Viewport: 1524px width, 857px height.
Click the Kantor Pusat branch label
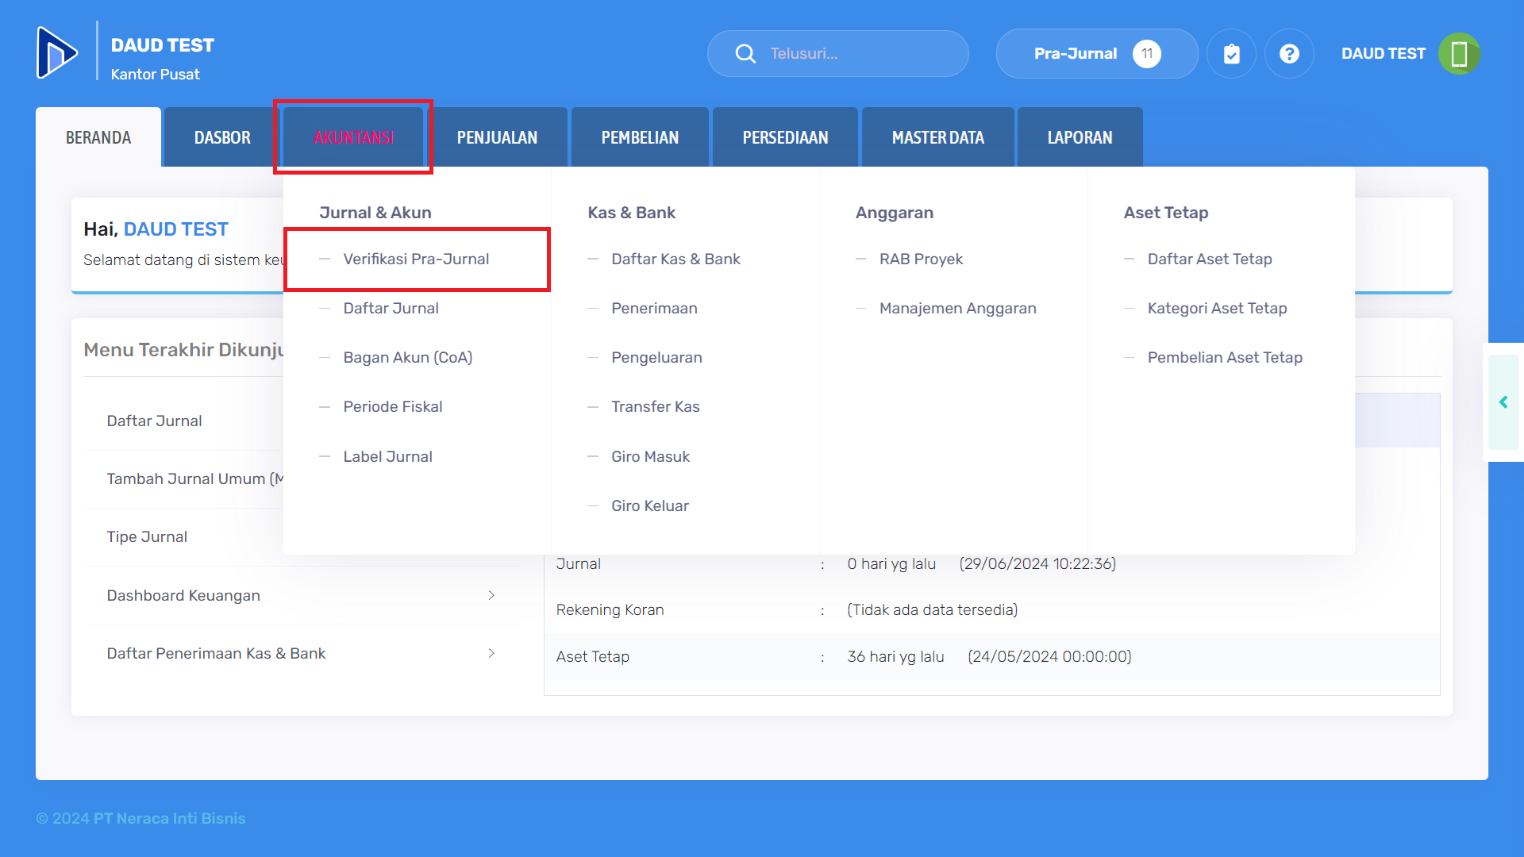click(155, 74)
